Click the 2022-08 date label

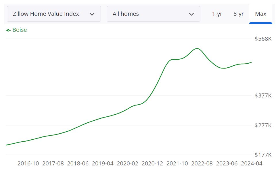[x=202, y=163]
